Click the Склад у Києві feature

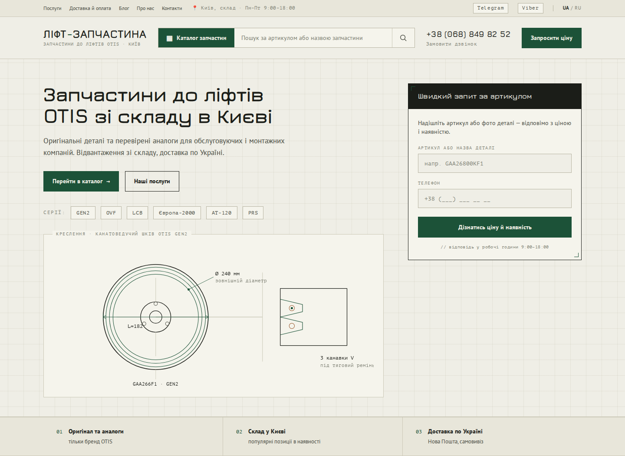point(278,436)
